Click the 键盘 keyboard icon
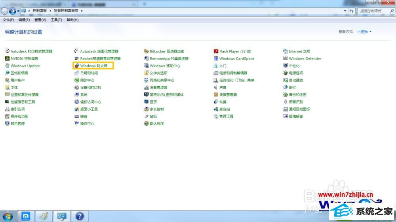396x222 pixels. pos(77,117)
